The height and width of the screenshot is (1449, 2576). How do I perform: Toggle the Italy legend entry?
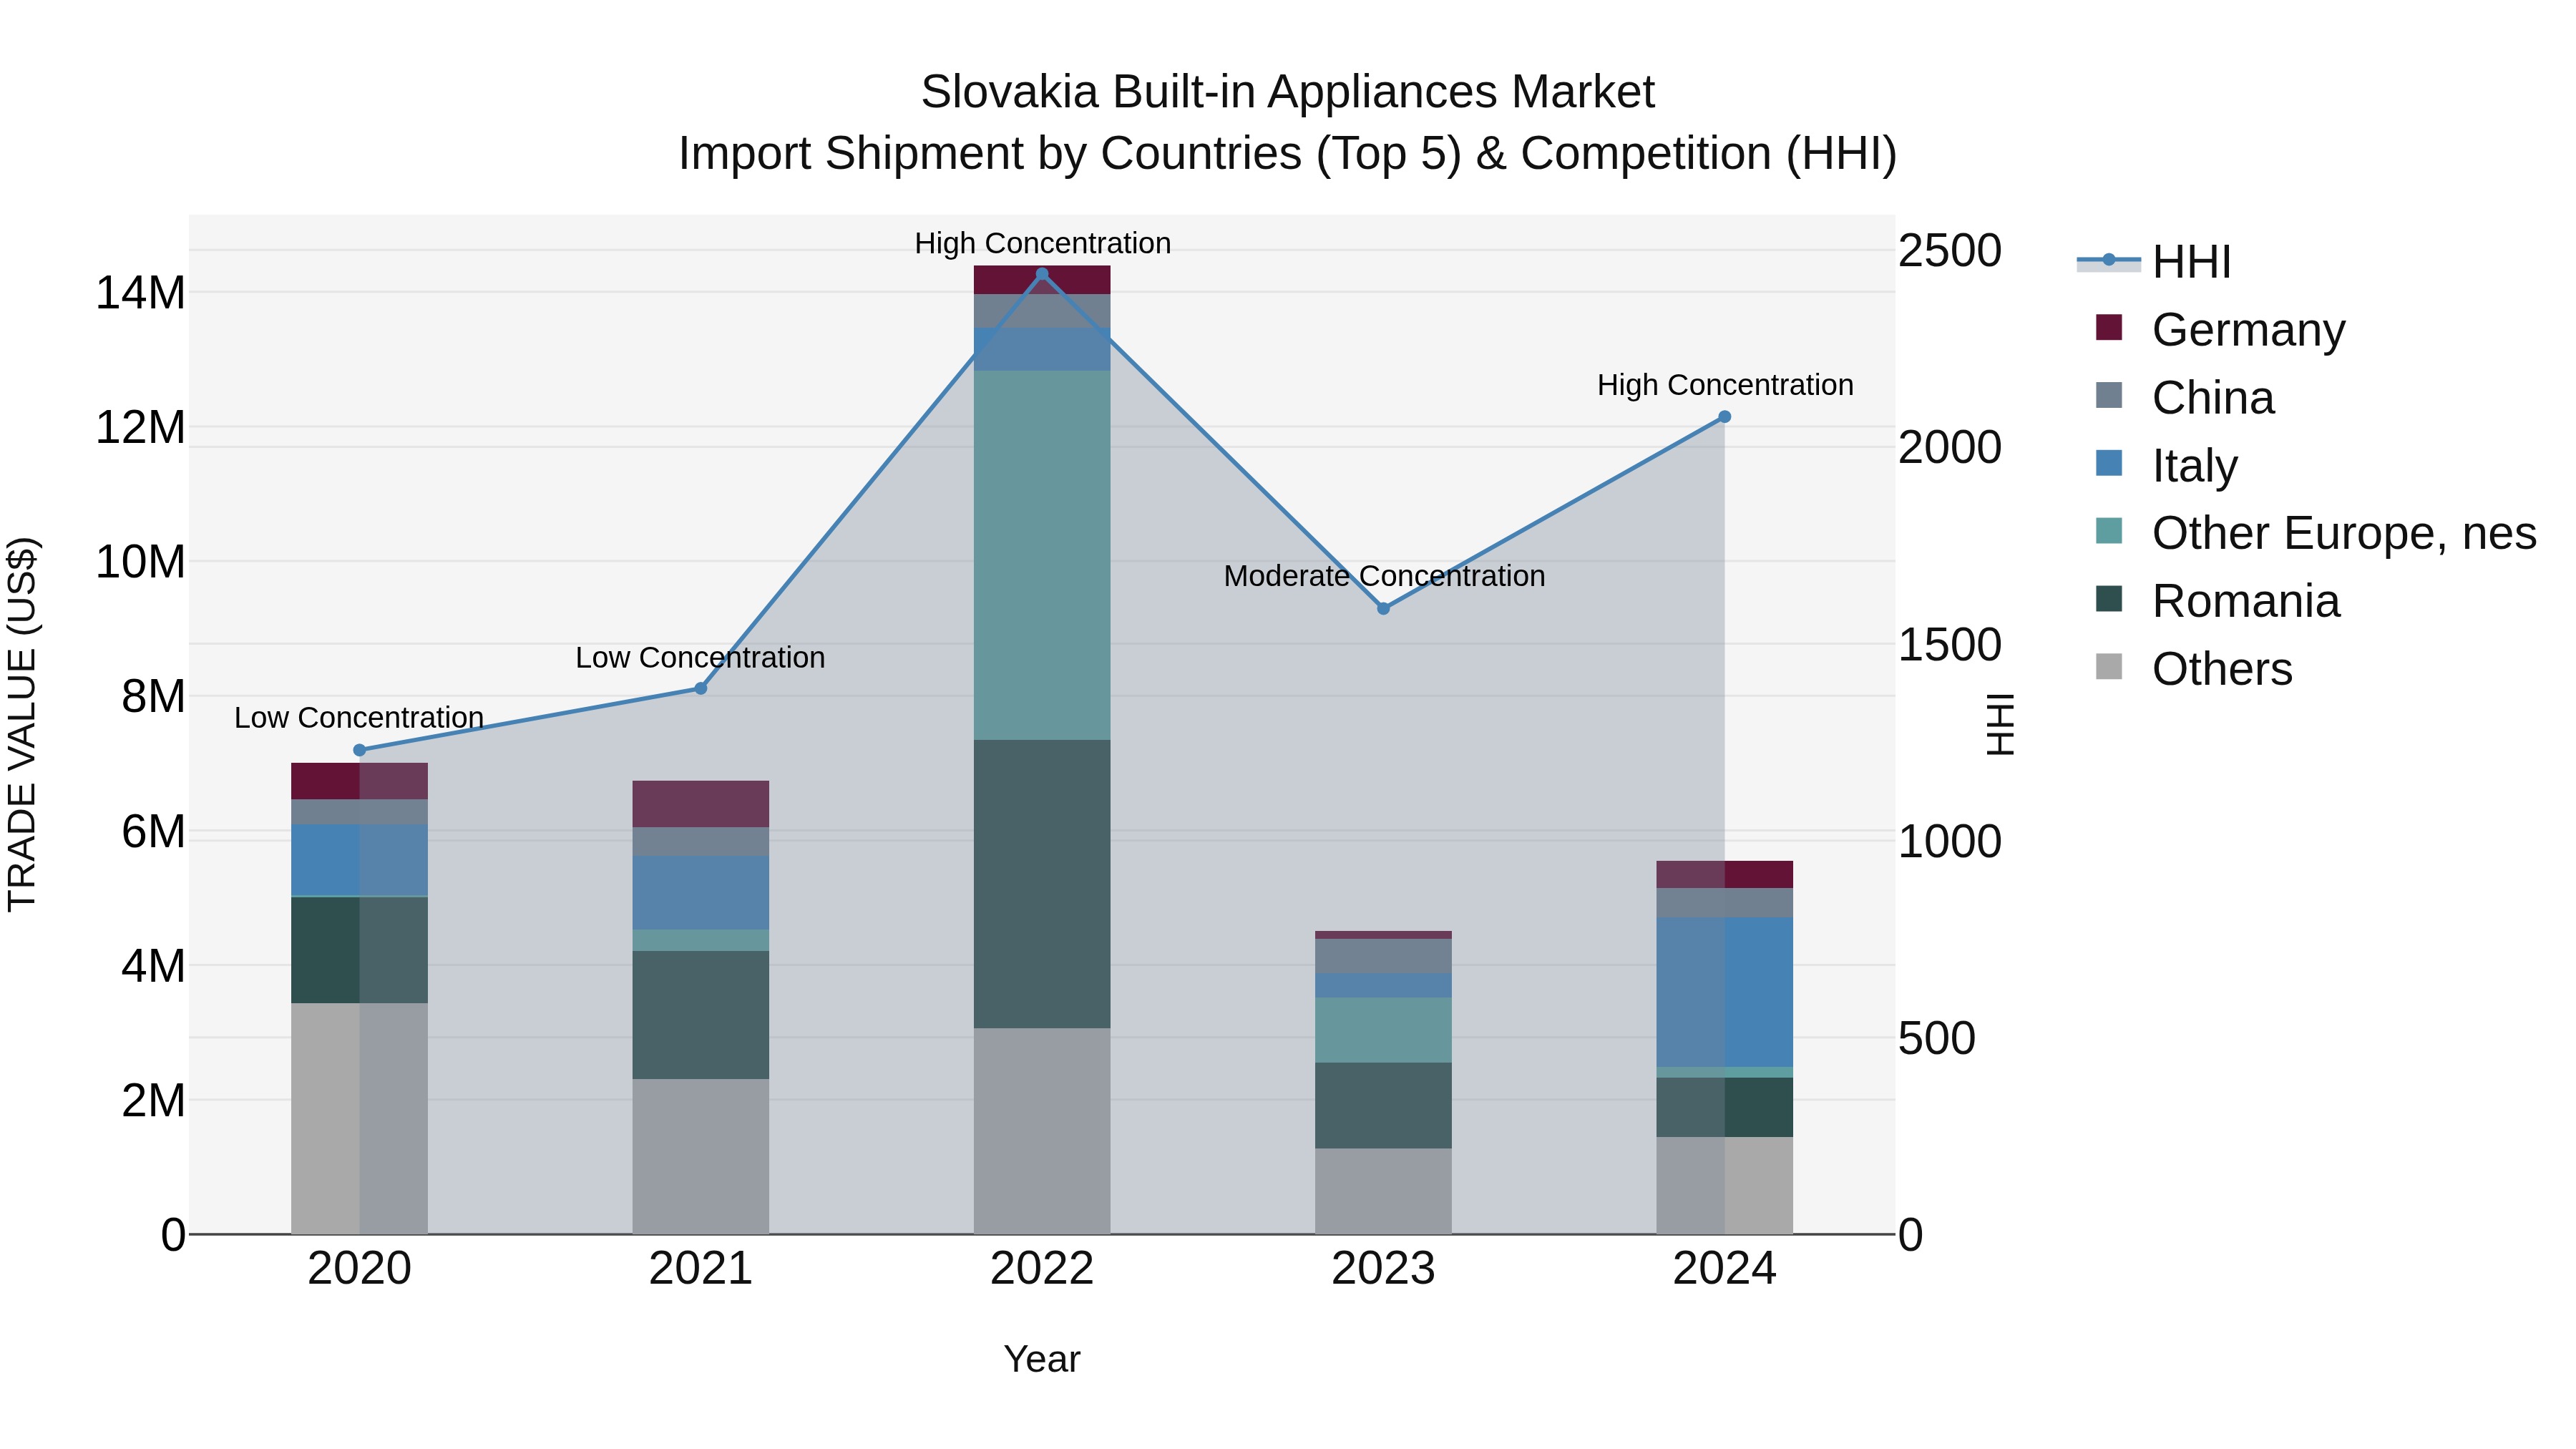point(2166,465)
